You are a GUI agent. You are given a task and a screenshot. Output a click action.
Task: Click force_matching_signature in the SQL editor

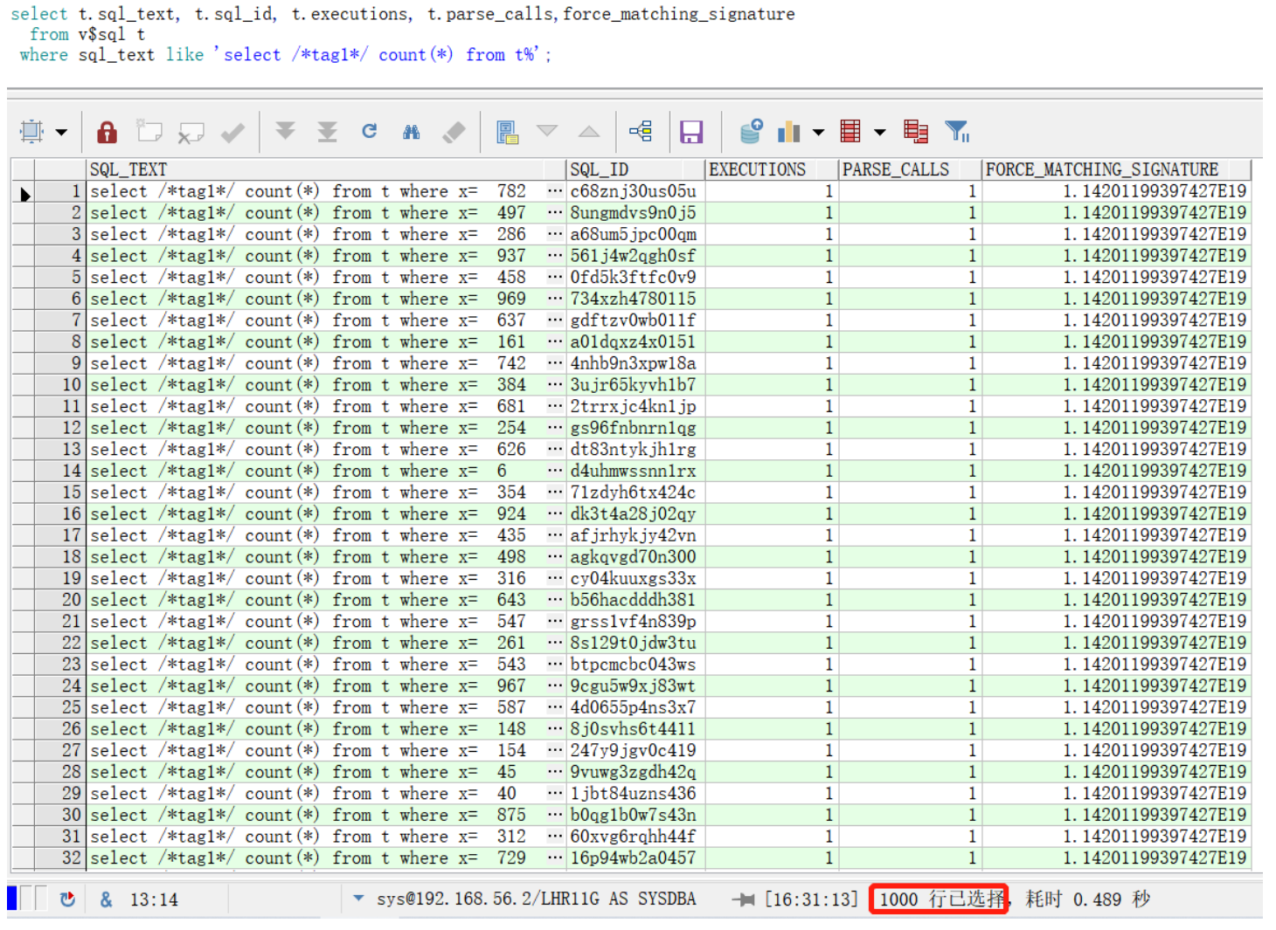679,15
